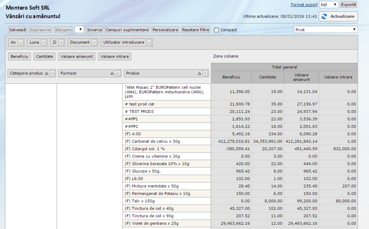Click the Format export link
369x229 pixels.
[304, 4]
